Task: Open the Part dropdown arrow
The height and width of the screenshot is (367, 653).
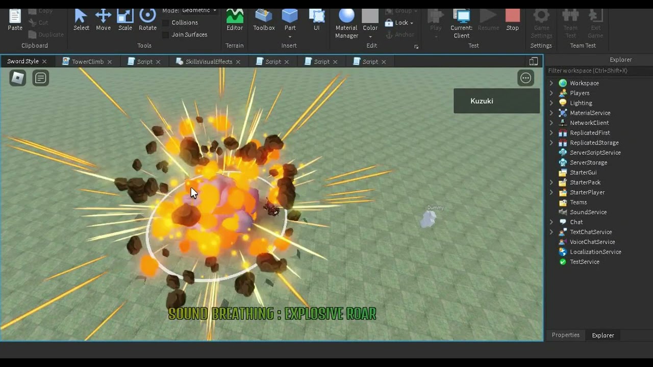Action: [290, 37]
